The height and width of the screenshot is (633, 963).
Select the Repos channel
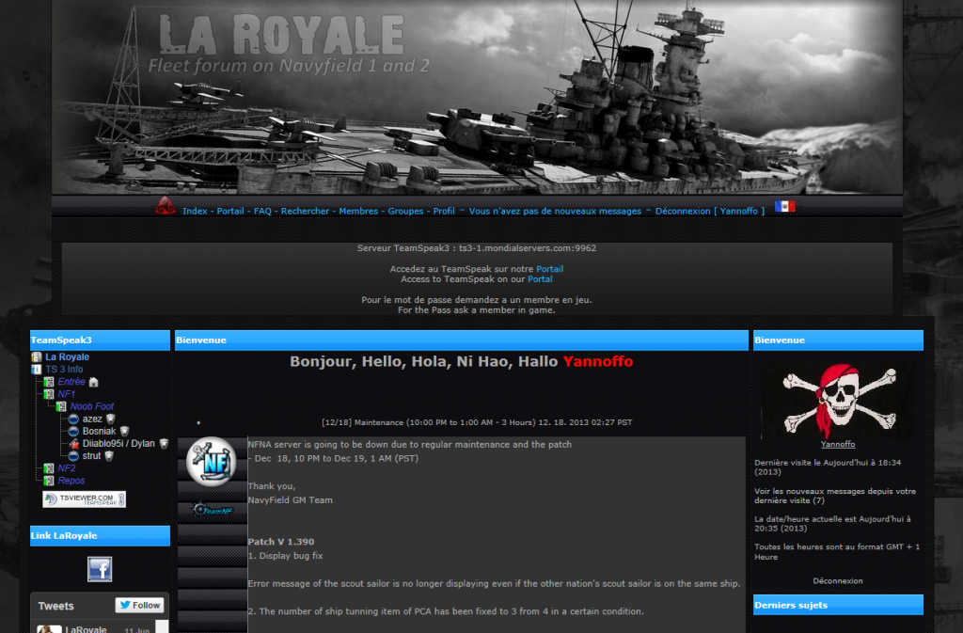tap(71, 480)
